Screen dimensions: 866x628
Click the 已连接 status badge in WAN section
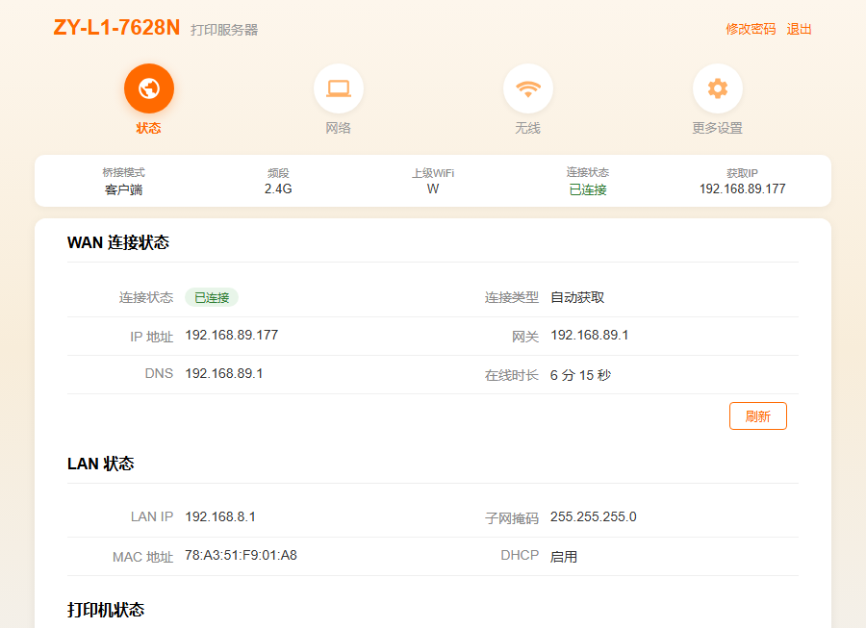pyautogui.click(x=212, y=297)
